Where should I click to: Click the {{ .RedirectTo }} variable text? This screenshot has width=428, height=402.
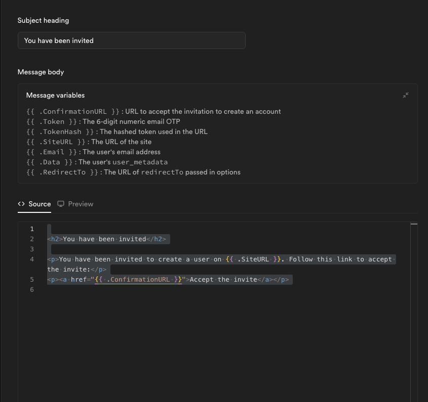[62, 172]
